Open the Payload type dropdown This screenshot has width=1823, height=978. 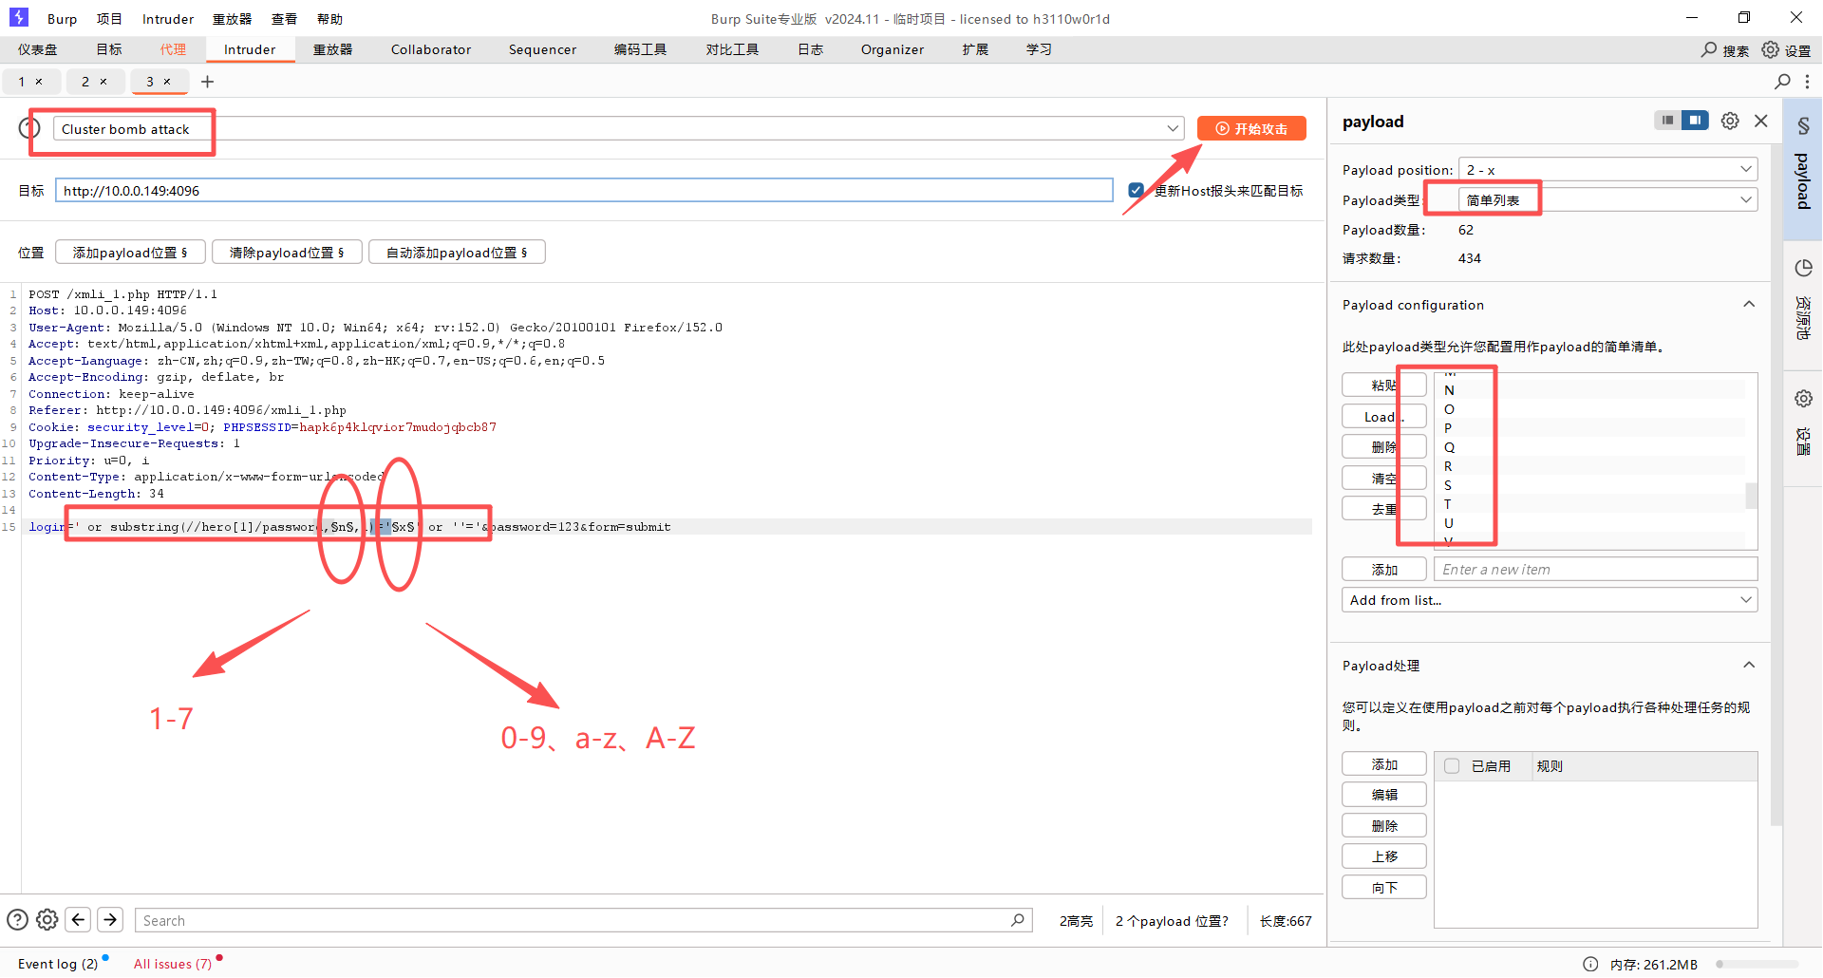pyautogui.click(x=1607, y=199)
